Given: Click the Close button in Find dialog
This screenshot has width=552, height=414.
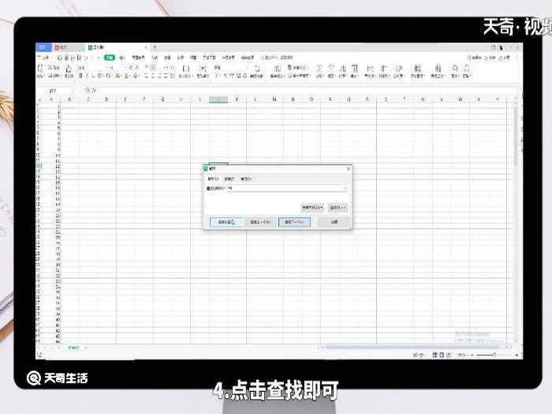Looking at the screenshot, I should pos(334,222).
